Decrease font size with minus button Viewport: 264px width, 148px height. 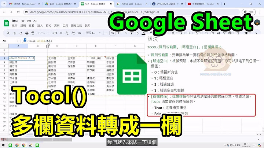[x=106, y=33]
